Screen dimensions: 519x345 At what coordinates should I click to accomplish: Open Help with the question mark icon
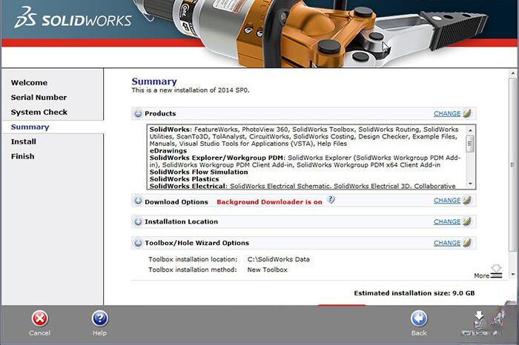click(x=99, y=318)
